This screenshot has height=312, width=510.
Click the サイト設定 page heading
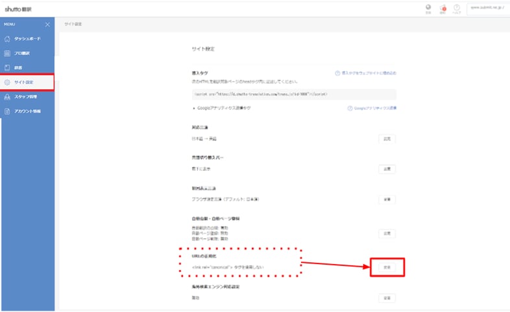203,49
